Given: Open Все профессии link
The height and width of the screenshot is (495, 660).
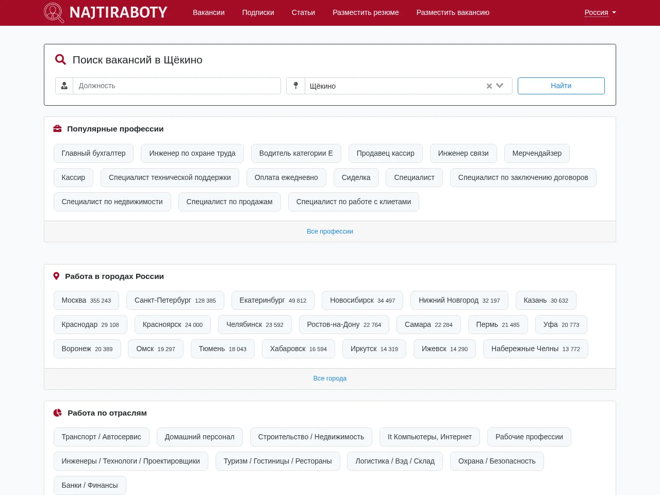Looking at the screenshot, I should [330, 232].
